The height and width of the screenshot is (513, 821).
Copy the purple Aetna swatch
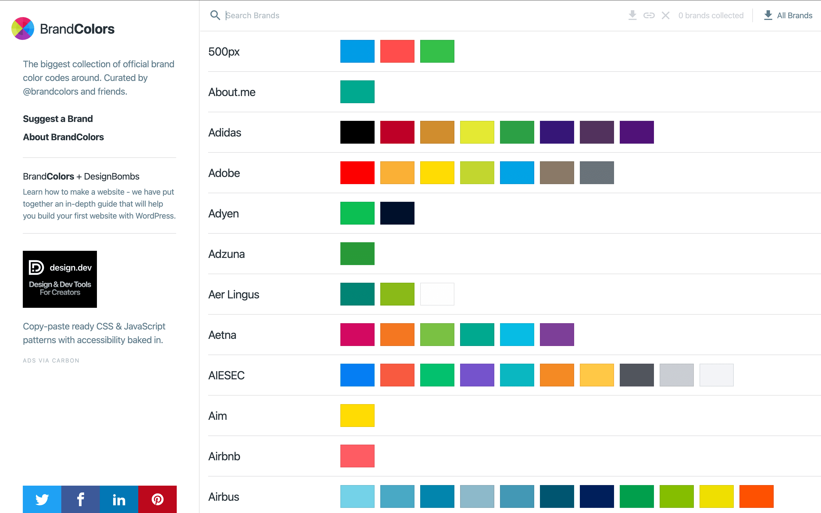tap(557, 335)
